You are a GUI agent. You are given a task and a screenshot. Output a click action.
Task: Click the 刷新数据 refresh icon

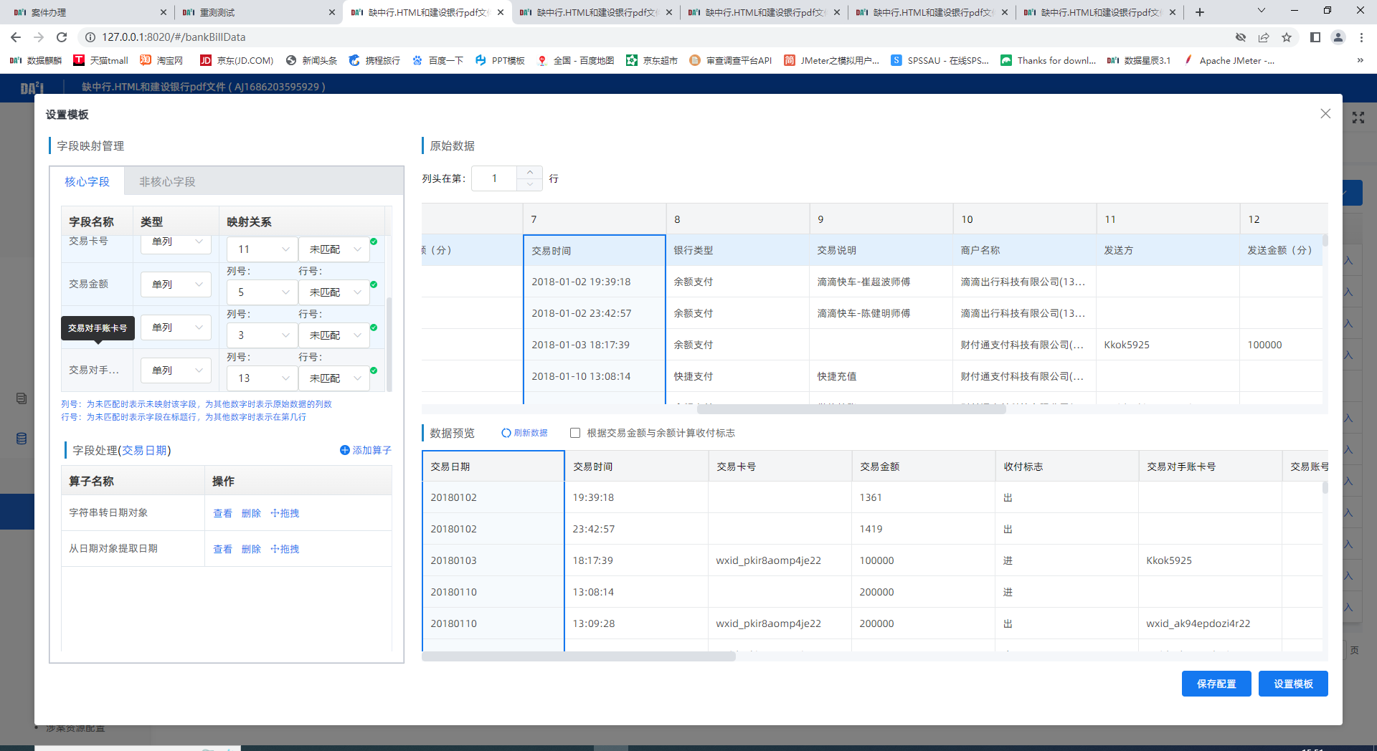pos(506,433)
